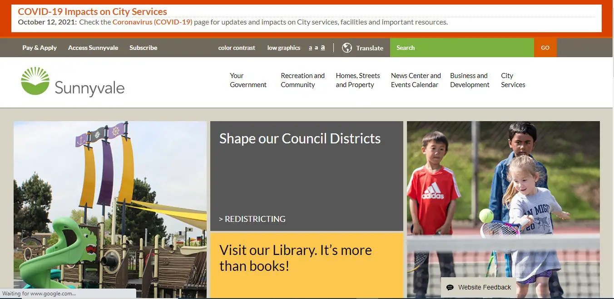
Task: Toggle the color contrast option
Action: click(x=237, y=48)
